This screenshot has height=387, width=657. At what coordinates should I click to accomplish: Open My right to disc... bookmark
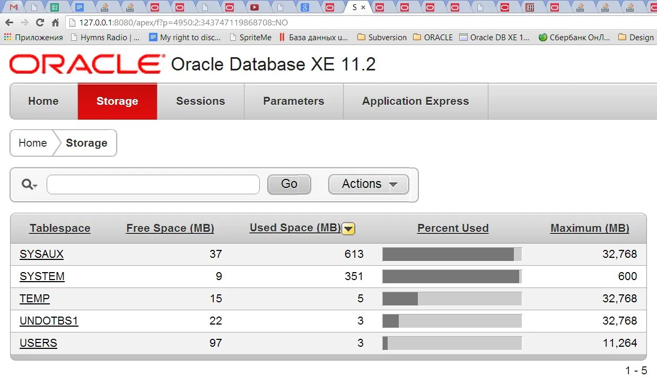(x=185, y=37)
